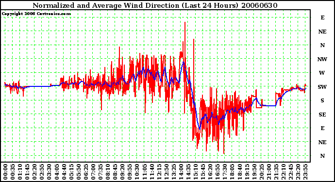Click the 15:10 time label
The width and height of the screenshot is (335, 182).
195,172
